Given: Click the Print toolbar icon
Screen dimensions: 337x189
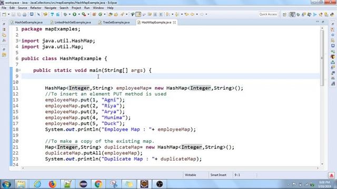Looking at the screenshot, I should point(25,14).
